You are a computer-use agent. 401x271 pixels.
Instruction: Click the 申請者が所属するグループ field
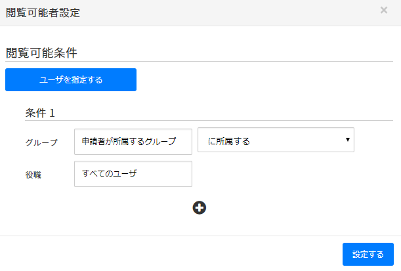(133, 141)
